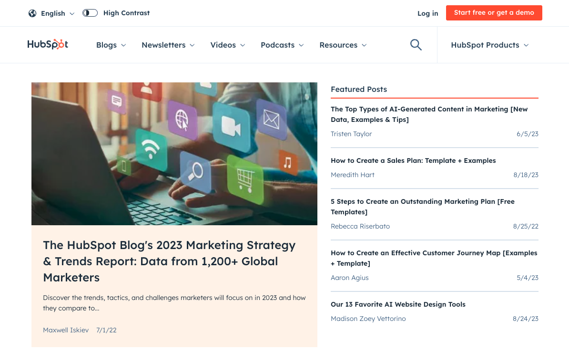Click the chevron next to Videos
This screenshot has height=350, width=569.
[243, 45]
